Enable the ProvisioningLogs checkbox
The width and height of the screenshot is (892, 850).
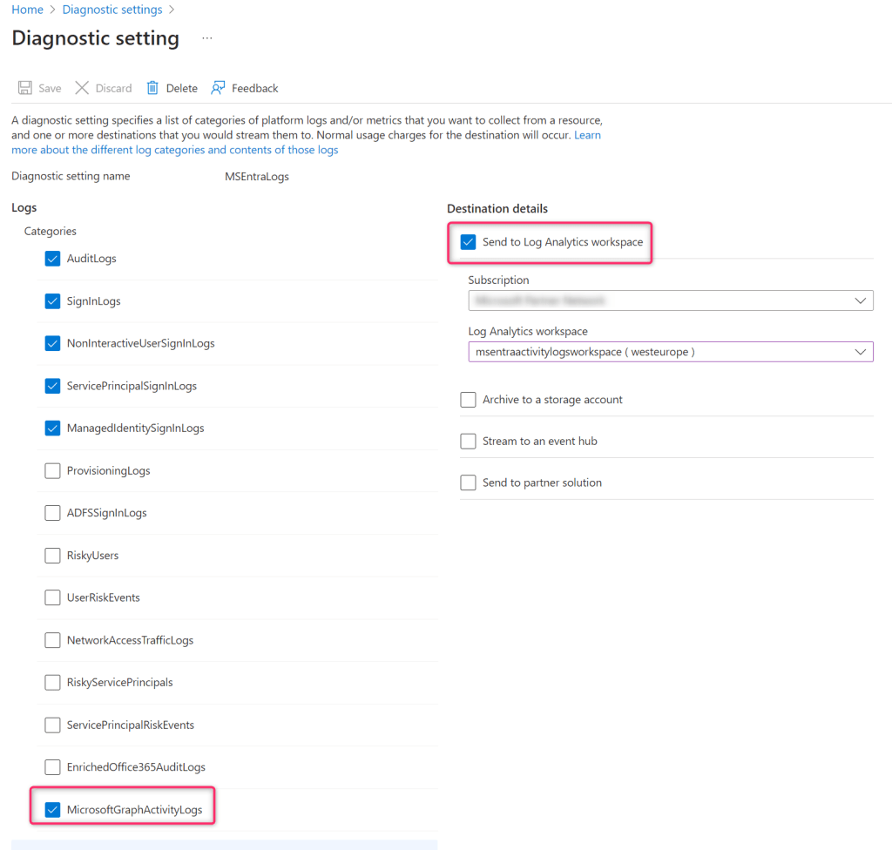point(52,471)
